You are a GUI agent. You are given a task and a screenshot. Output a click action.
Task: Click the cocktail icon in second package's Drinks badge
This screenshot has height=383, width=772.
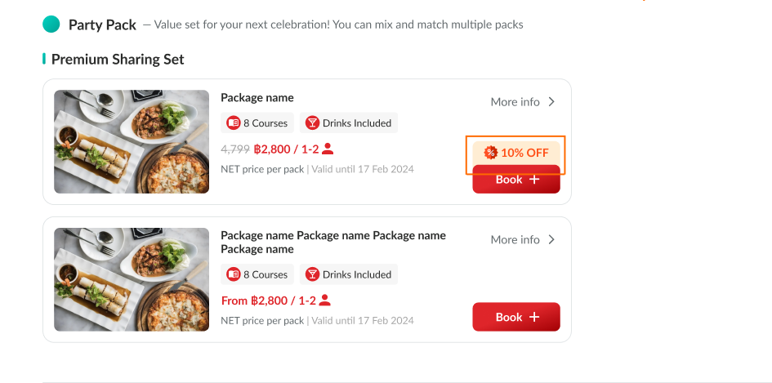[x=312, y=274]
